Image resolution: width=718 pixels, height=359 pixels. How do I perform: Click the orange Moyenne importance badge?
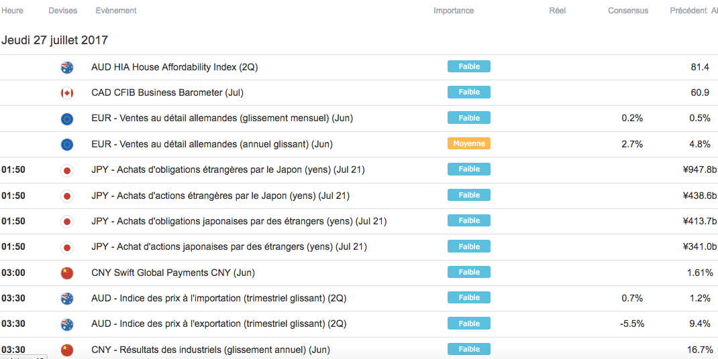469,143
